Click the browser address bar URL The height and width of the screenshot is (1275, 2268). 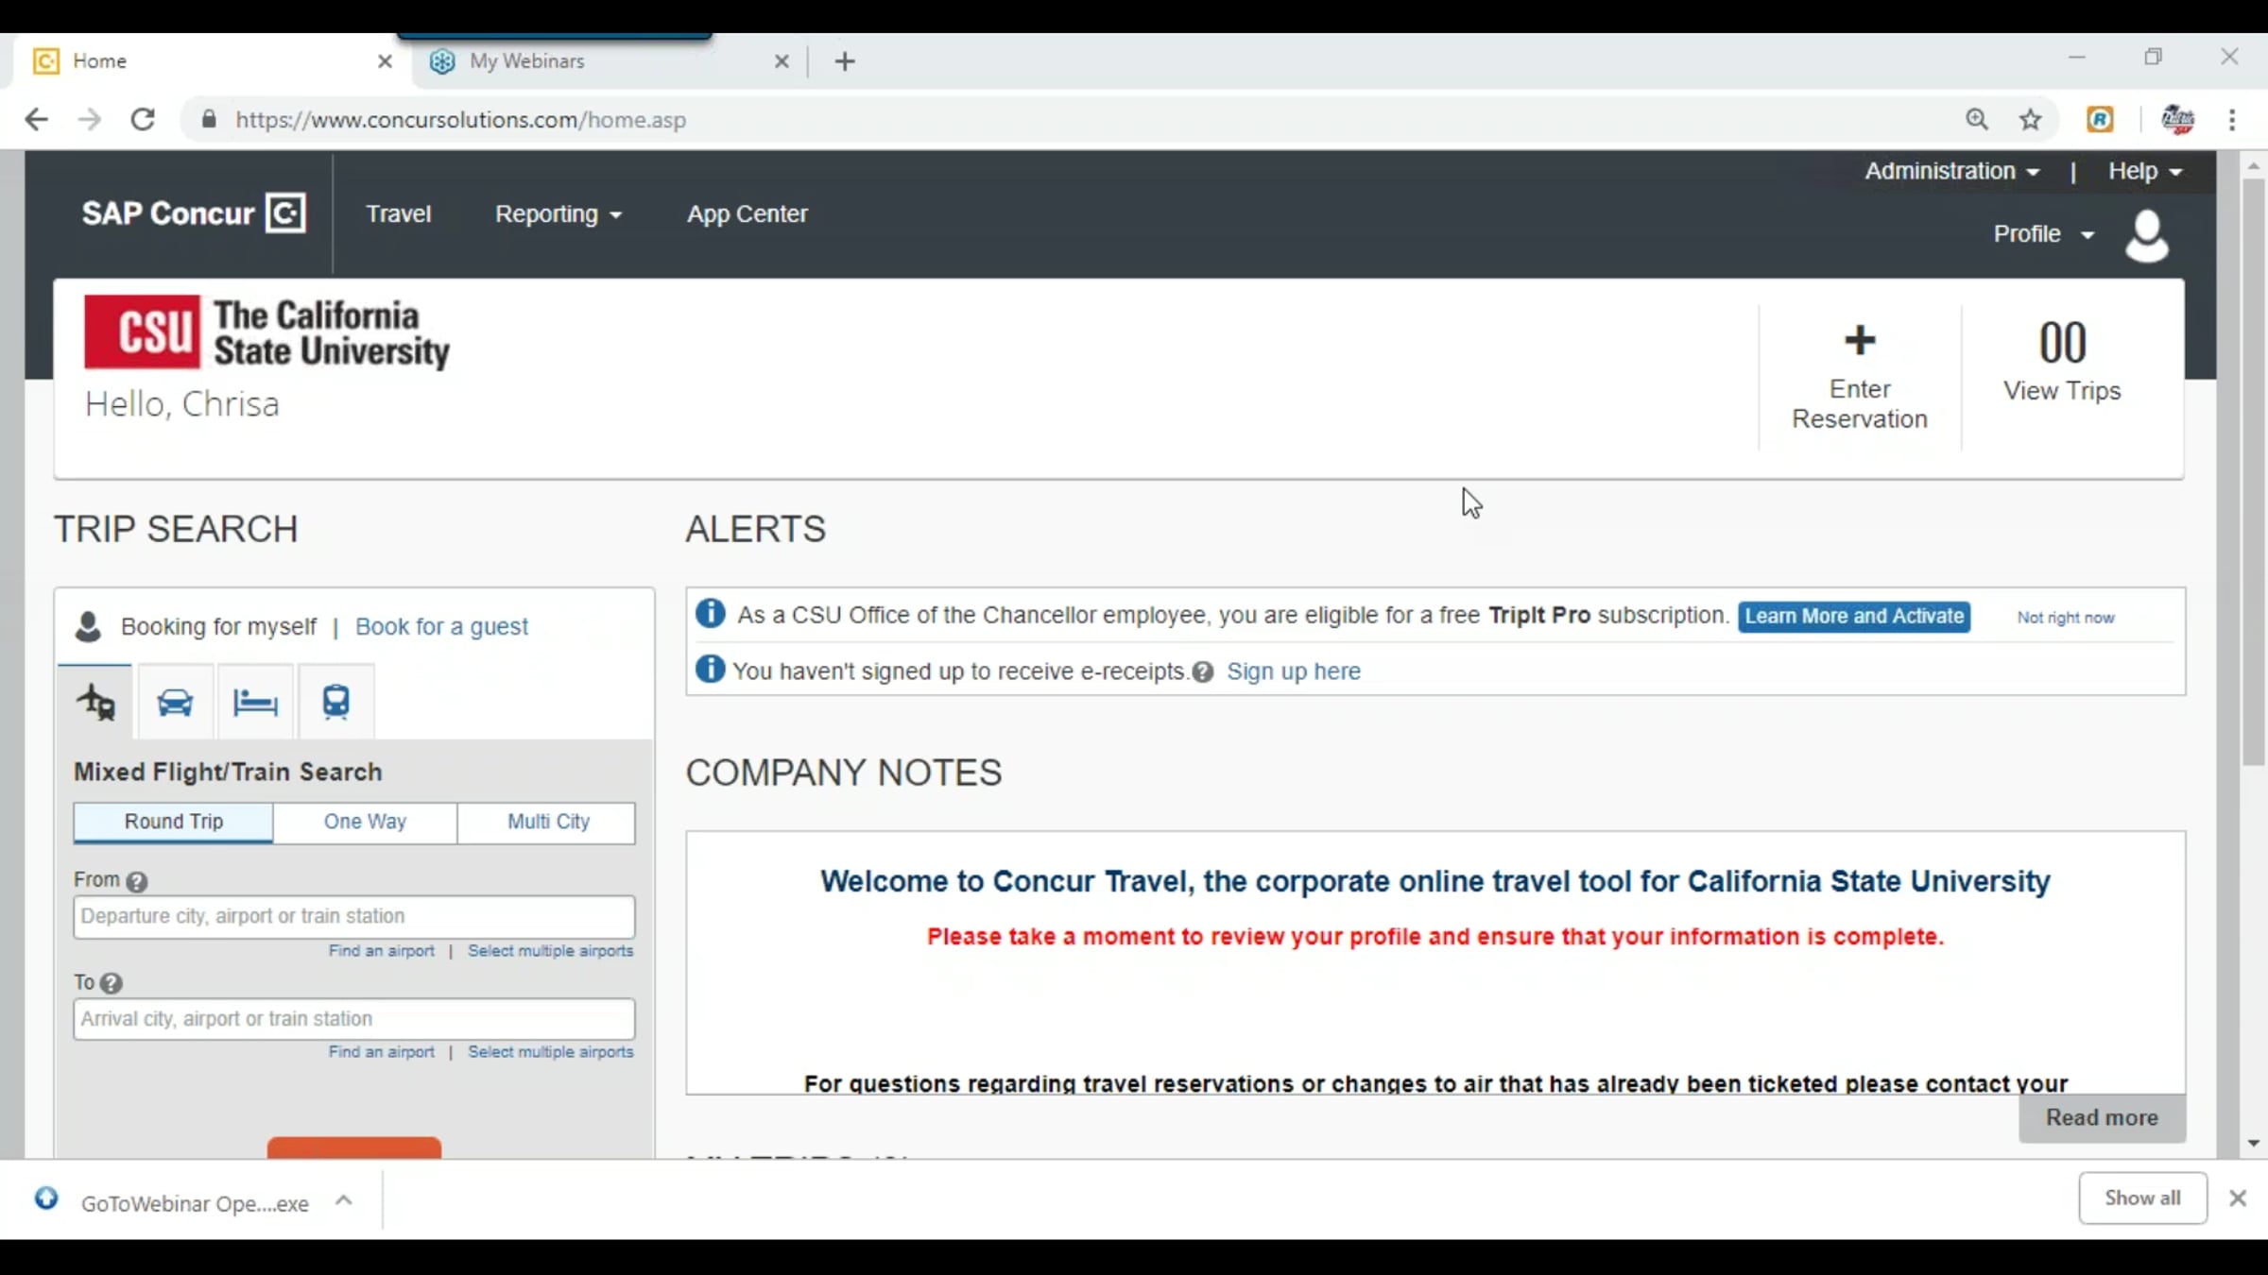[460, 120]
